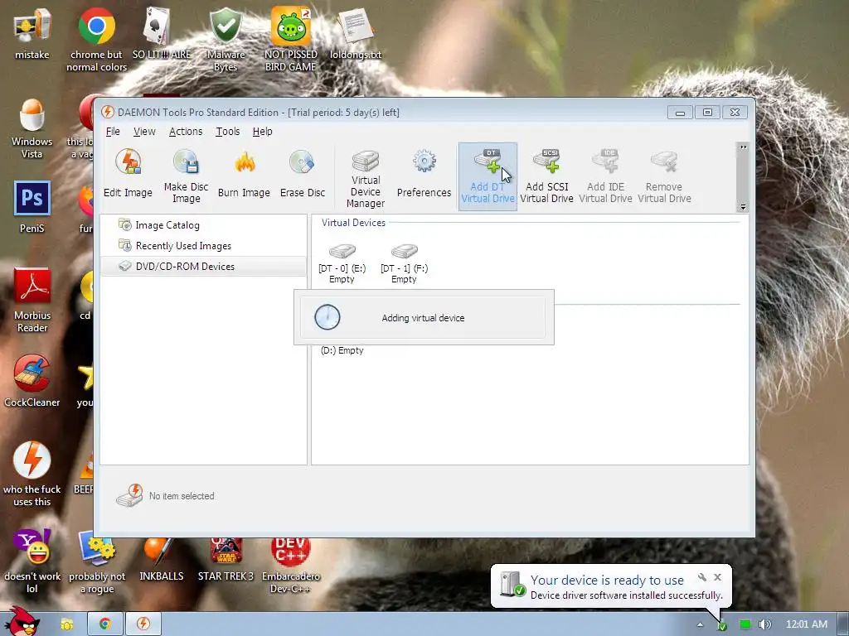Viewport: 849px width, 636px height.
Task: Select the [DT - 1] (F:) virtual drive
Action: [x=404, y=263]
